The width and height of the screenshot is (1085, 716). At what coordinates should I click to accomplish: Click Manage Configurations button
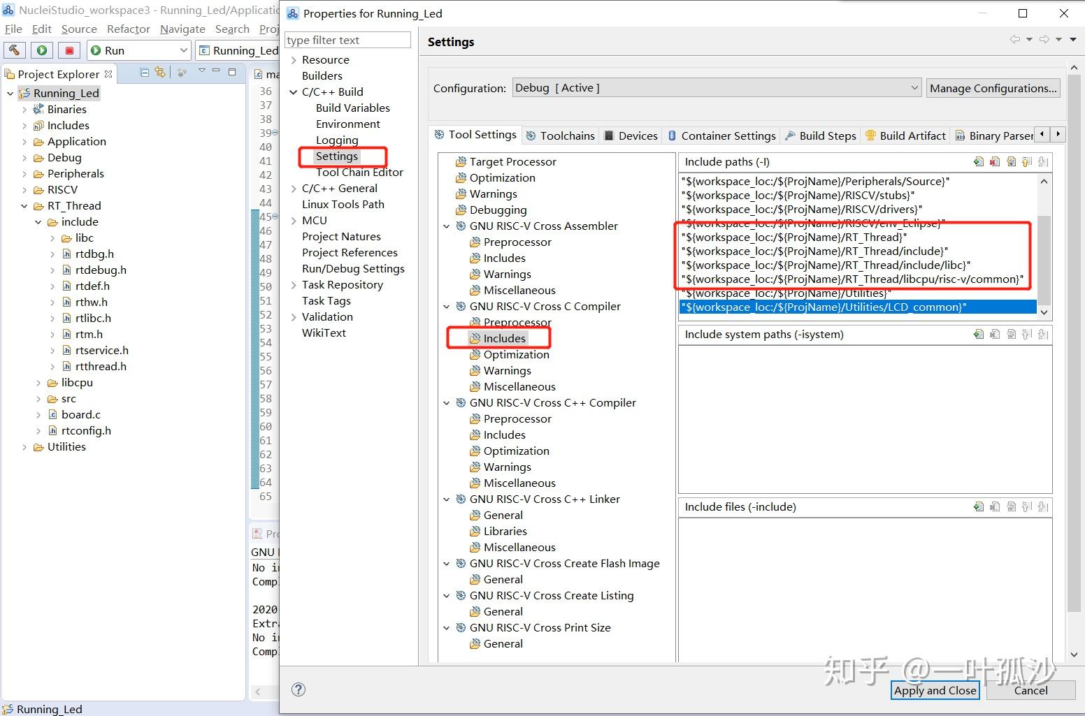pos(993,88)
